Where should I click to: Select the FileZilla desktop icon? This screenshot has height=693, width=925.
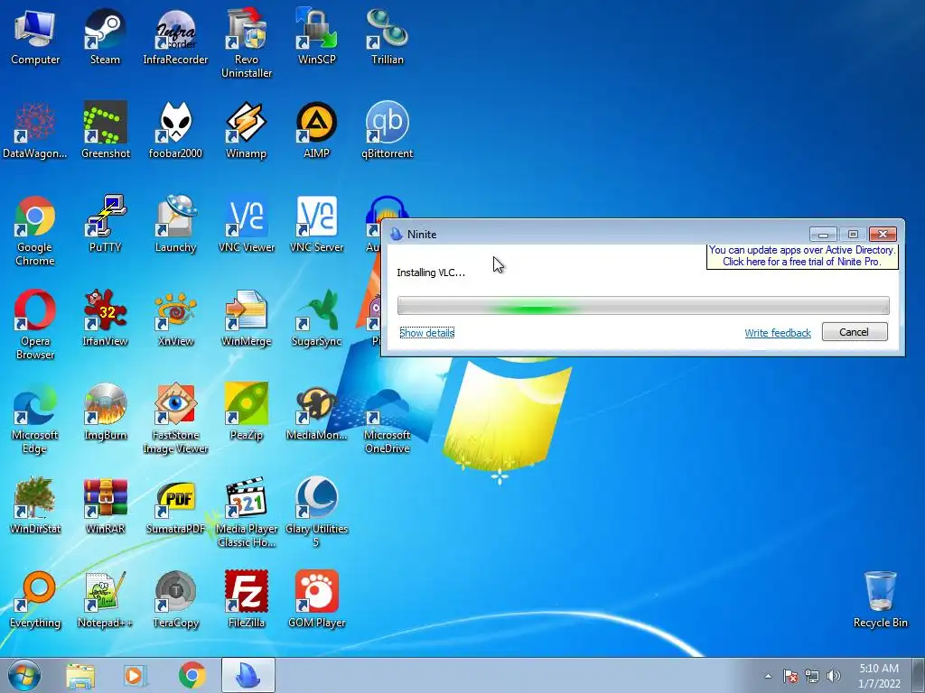pyautogui.click(x=246, y=599)
